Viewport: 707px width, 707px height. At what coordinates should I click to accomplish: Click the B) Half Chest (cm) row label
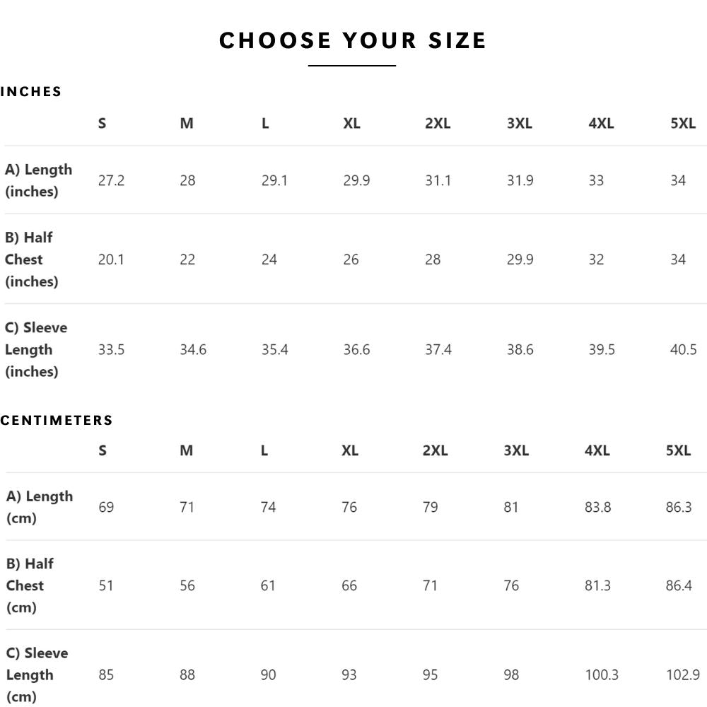(x=30, y=585)
